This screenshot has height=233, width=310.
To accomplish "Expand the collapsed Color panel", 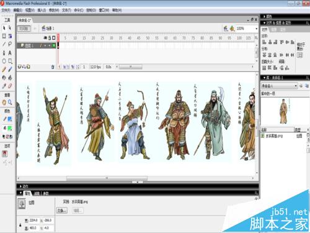I will click(264, 17).
